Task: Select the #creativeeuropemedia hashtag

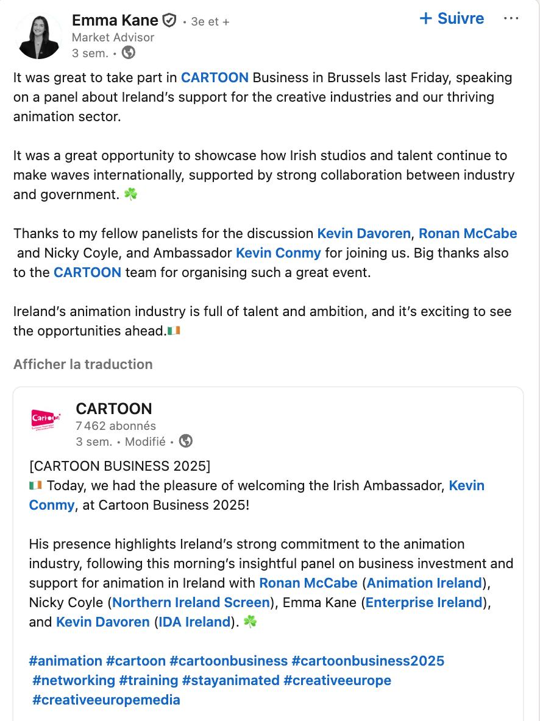Action: 106,700
